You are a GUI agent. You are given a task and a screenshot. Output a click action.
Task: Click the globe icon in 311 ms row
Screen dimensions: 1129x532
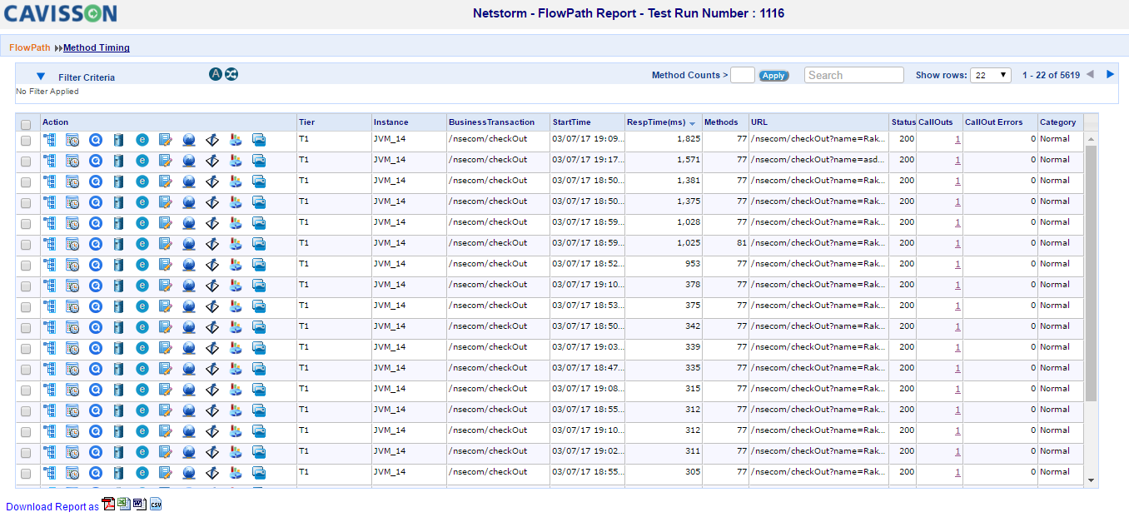tap(189, 452)
